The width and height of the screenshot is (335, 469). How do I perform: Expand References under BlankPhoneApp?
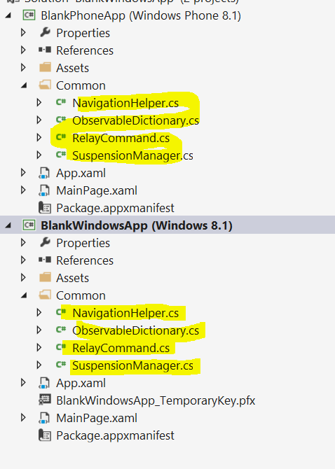pyautogui.click(x=23, y=50)
